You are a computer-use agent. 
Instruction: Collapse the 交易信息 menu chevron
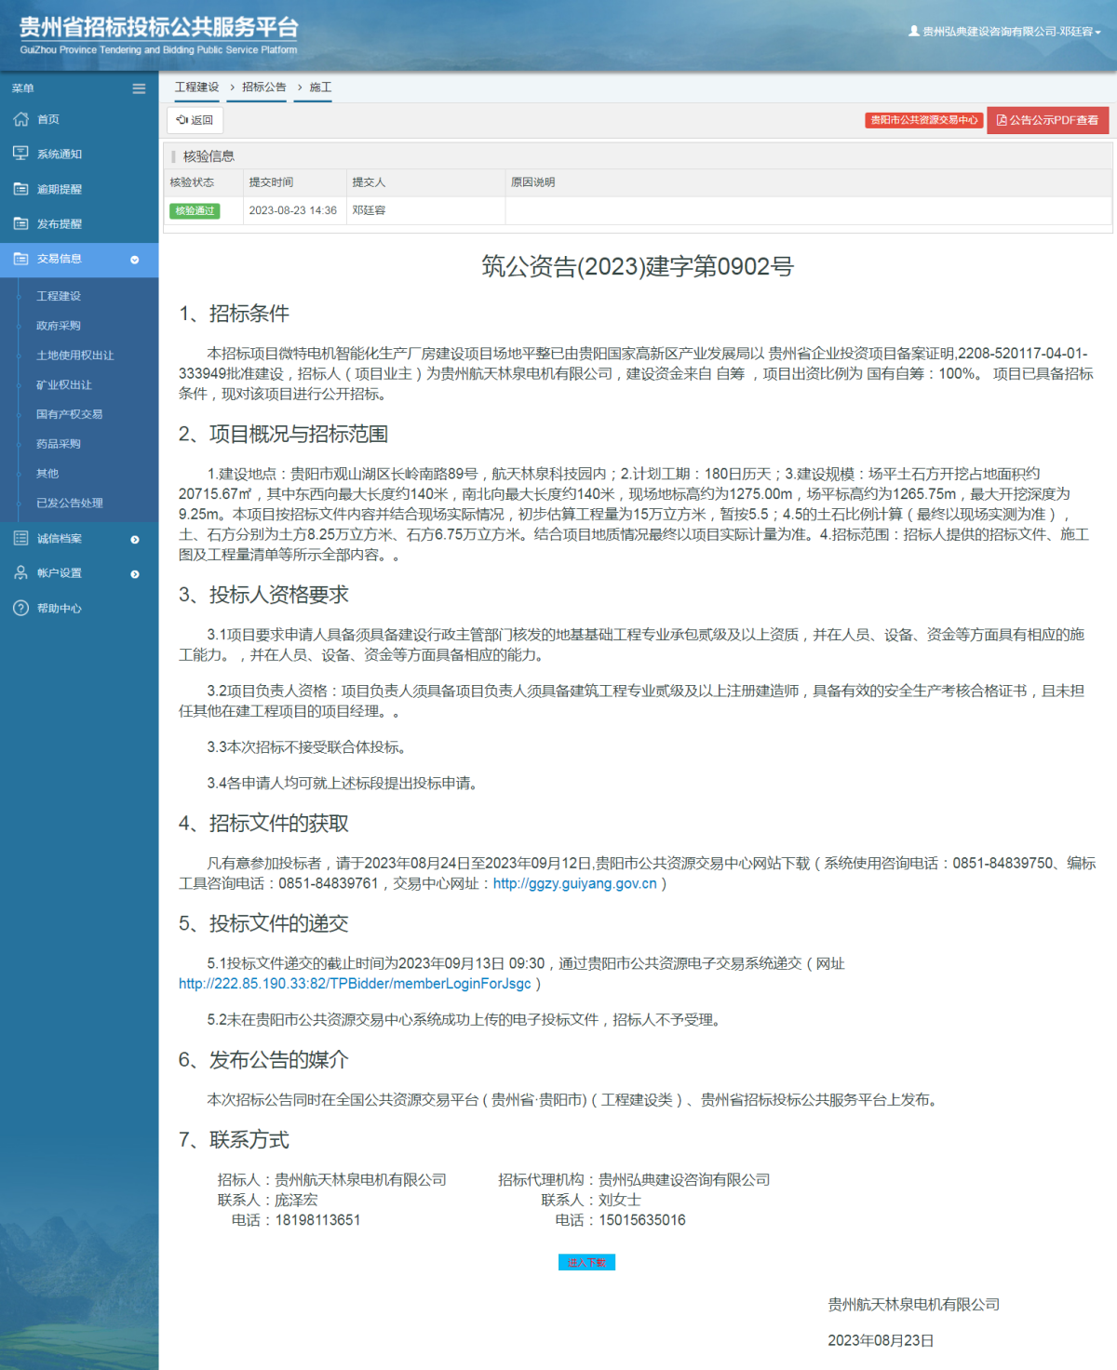pos(136,261)
